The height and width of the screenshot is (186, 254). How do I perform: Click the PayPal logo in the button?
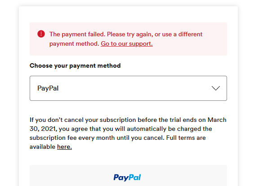tap(127, 177)
